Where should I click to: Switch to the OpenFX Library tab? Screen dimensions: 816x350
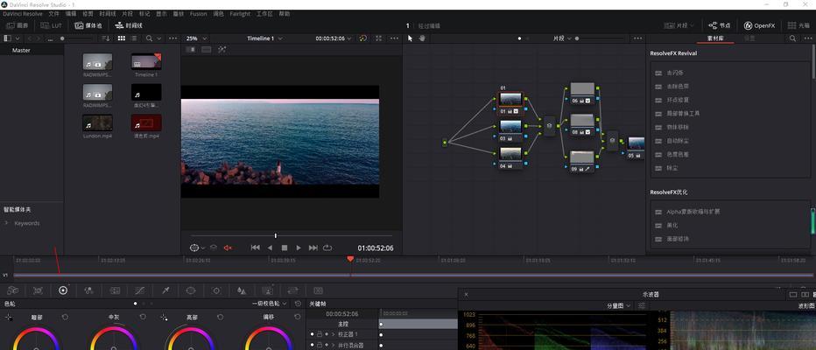coord(715,38)
